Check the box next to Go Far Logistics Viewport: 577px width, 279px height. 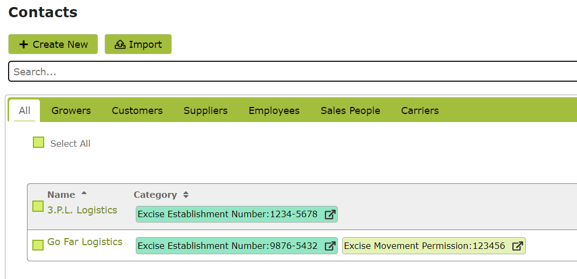pos(38,245)
